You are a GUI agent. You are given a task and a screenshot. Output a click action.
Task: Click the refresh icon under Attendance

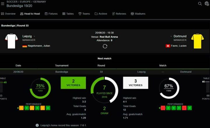click(105, 46)
